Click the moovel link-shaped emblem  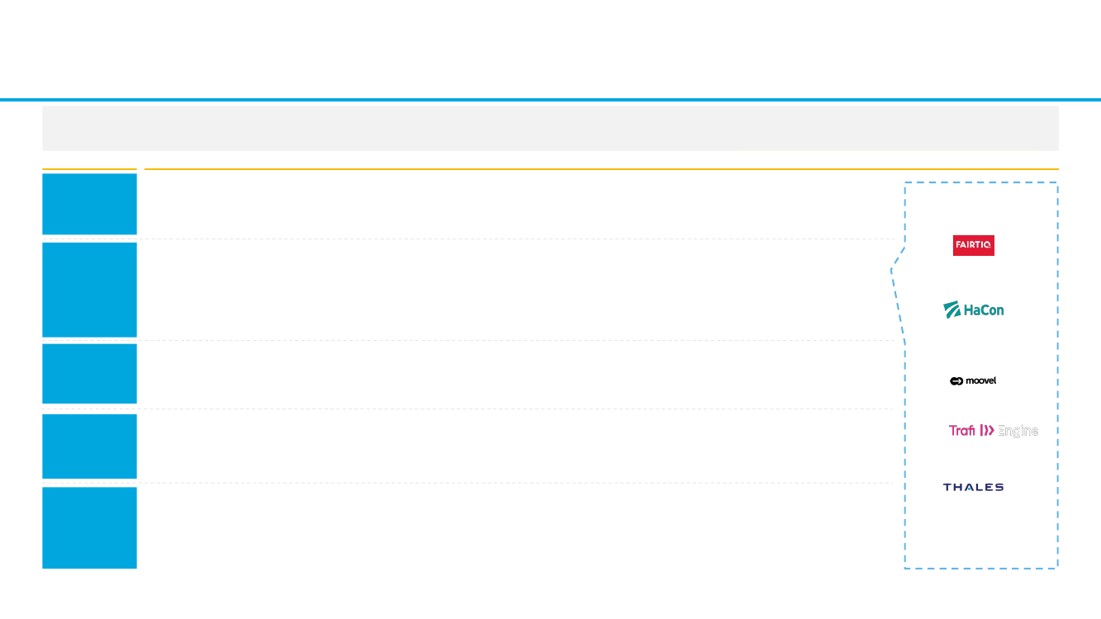[956, 380]
